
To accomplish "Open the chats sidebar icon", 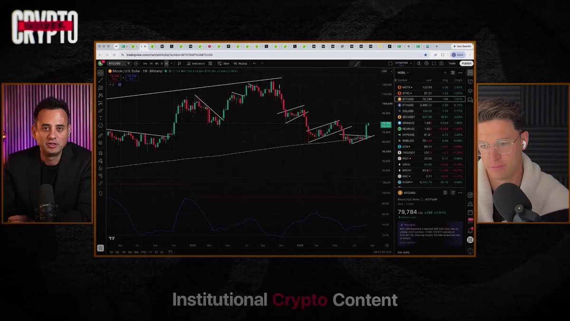I will tap(470, 100).
